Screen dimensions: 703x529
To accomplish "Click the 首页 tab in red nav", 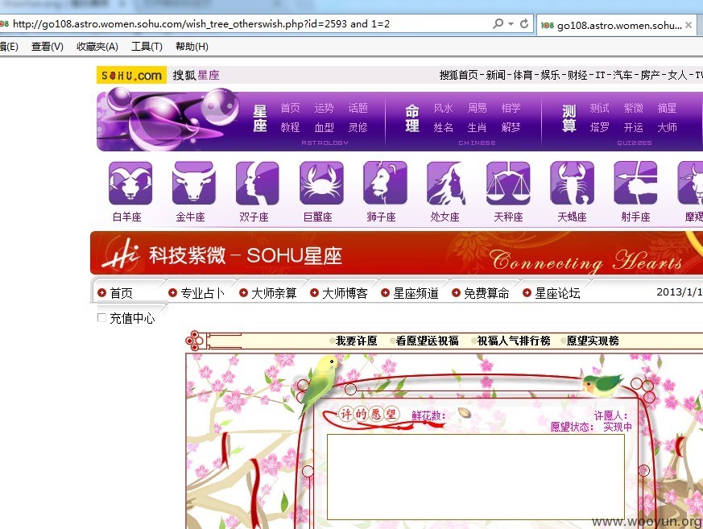I will point(122,293).
